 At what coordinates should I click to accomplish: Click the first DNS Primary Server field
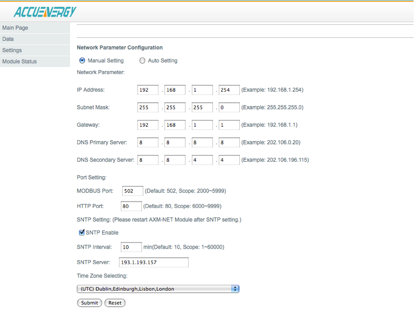[x=148, y=143]
